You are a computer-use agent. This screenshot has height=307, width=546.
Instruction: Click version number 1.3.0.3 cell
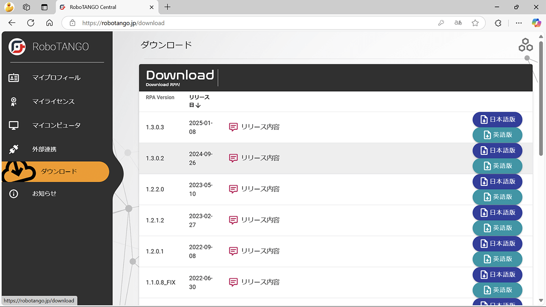pos(155,127)
